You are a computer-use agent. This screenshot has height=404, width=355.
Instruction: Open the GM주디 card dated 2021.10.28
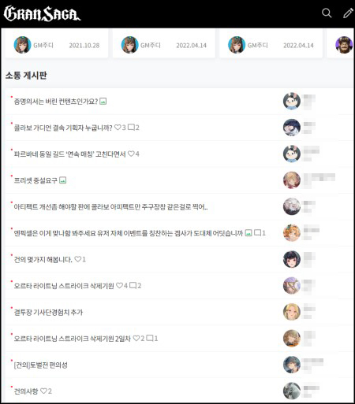point(57,44)
